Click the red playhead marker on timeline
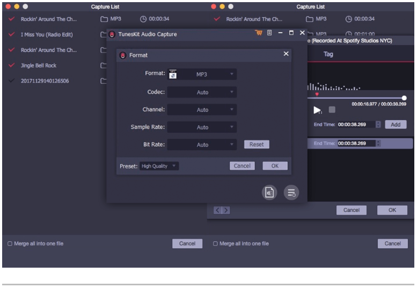The width and height of the screenshot is (417, 288). click(317, 94)
